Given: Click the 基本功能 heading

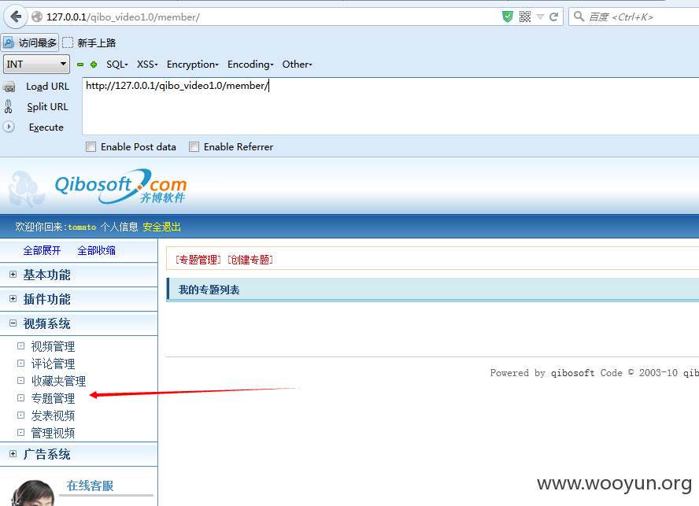Looking at the screenshot, I should pyautogui.click(x=46, y=275).
